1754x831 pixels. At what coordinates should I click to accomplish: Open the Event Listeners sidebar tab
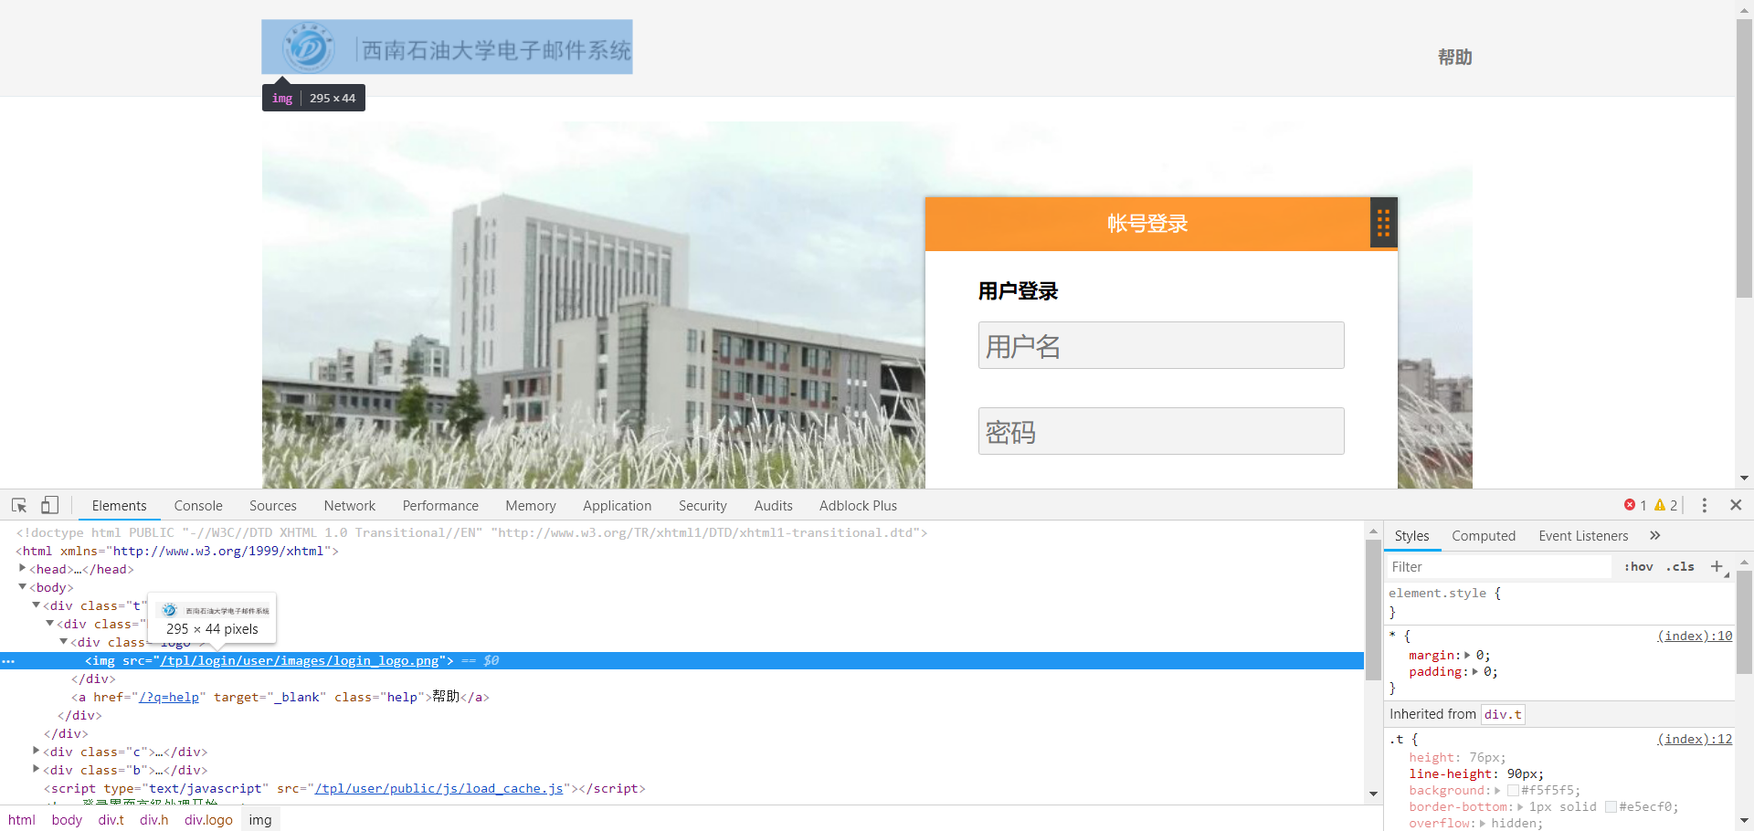tap(1583, 536)
